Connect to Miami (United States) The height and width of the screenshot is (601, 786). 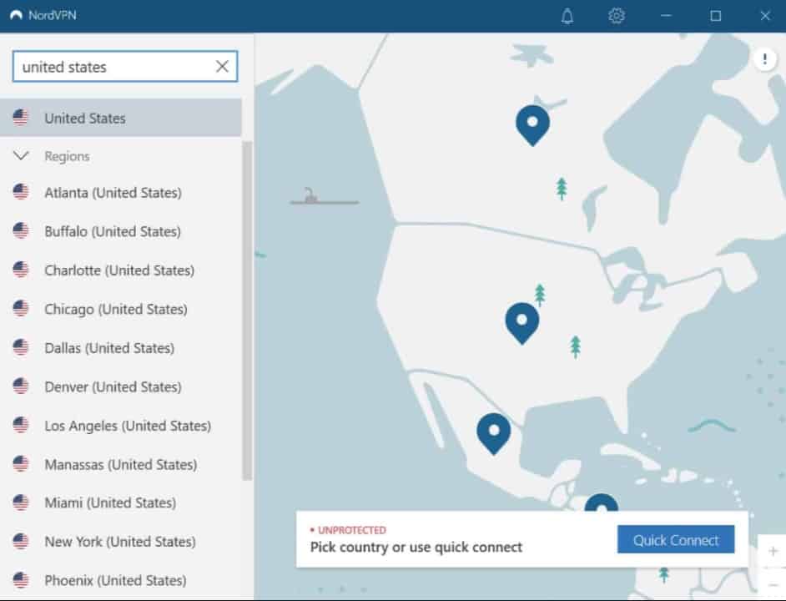[121, 503]
